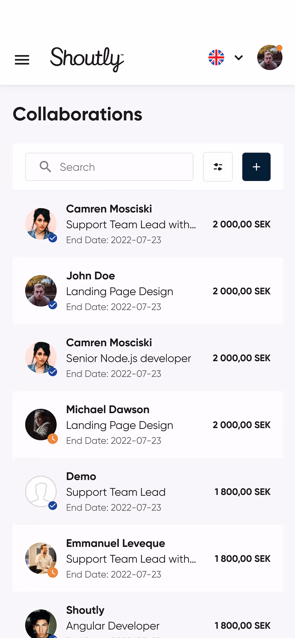The image size is (295, 638).
Task: Open the navigation hamburger menu
Action: click(x=22, y=60)
